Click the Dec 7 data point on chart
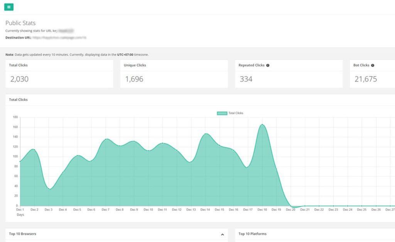The image size is (395, 242). [106, 139]
